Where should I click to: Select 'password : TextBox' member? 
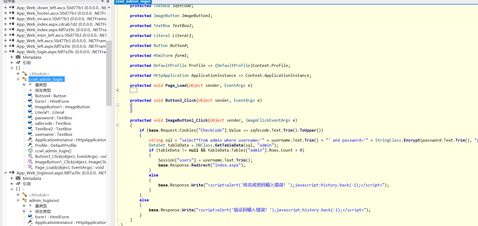53,118
